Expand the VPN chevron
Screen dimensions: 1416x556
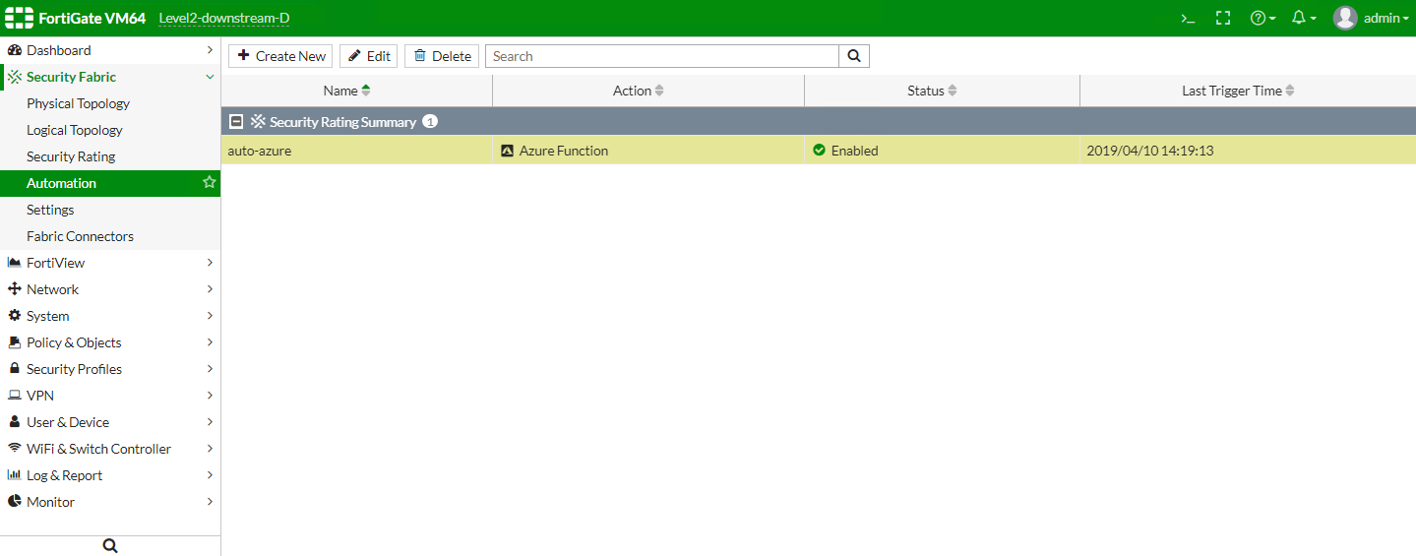[210, 396]
